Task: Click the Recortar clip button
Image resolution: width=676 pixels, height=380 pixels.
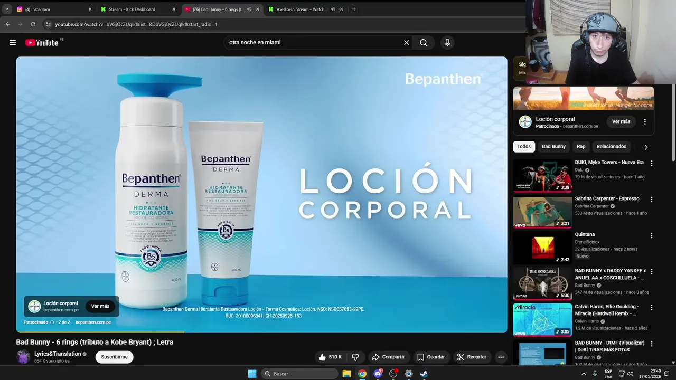Action: pyautogui.click(x=472, y=357)
